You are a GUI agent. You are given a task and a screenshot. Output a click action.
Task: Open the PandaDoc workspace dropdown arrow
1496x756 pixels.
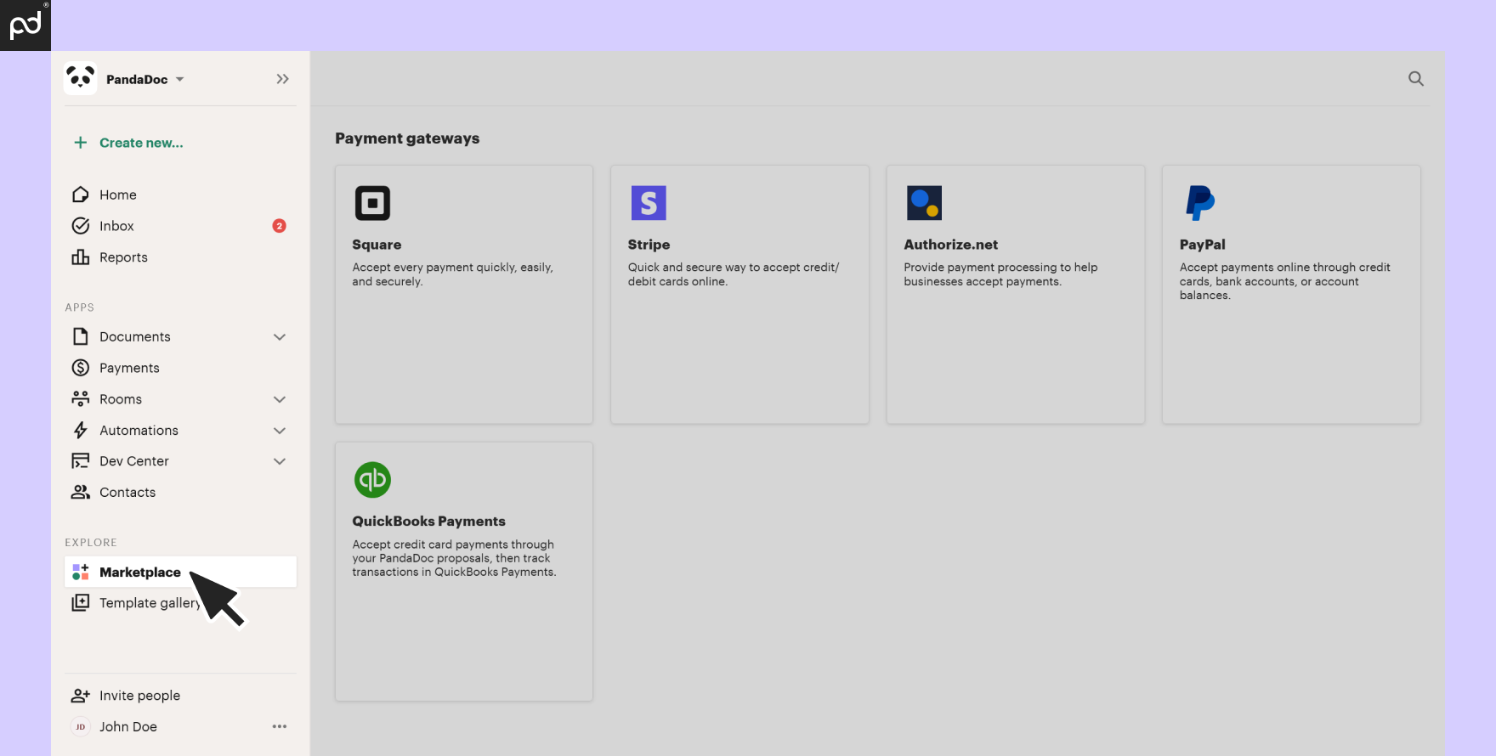pos(180,79)
